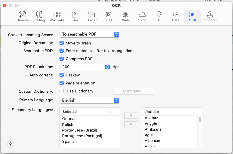Select Polish in the Selected languages list

[x=68, y=125]
